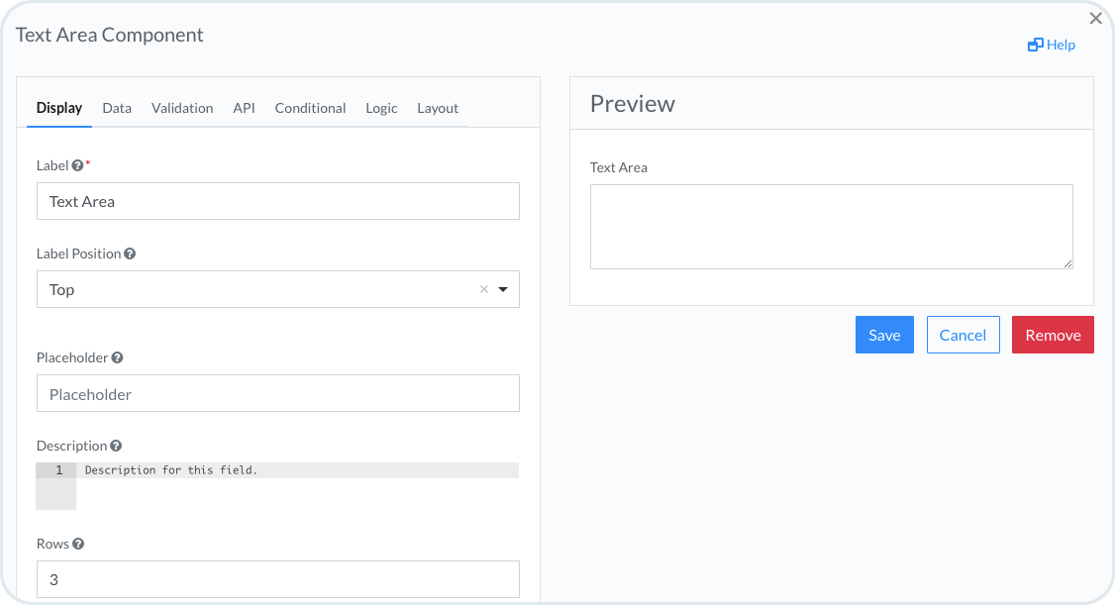Screen dimensions: 1115x605
Task: Open the Help link
Action: (1052, 45)
